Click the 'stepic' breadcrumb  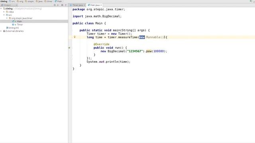29,1
